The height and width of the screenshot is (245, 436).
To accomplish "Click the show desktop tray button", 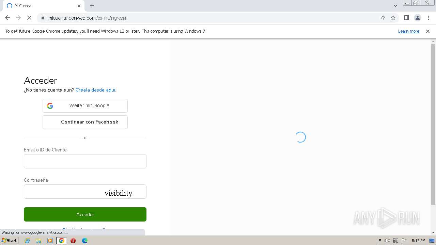I will tap(432, 241).
